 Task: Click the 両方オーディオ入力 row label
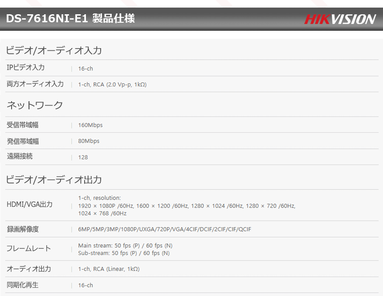pos(35,84)
